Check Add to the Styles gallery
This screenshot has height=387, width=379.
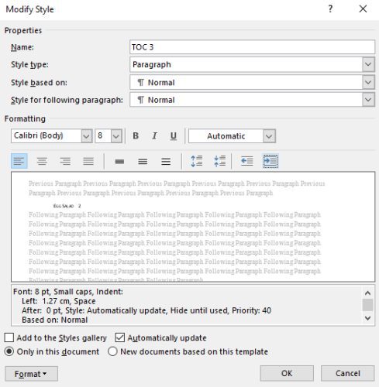pyautogui.click(x=9, y=337)
